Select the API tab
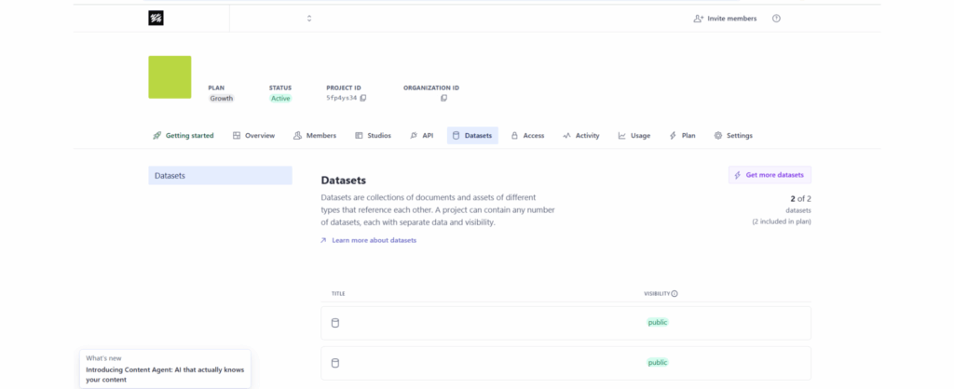 click(421, 136)
